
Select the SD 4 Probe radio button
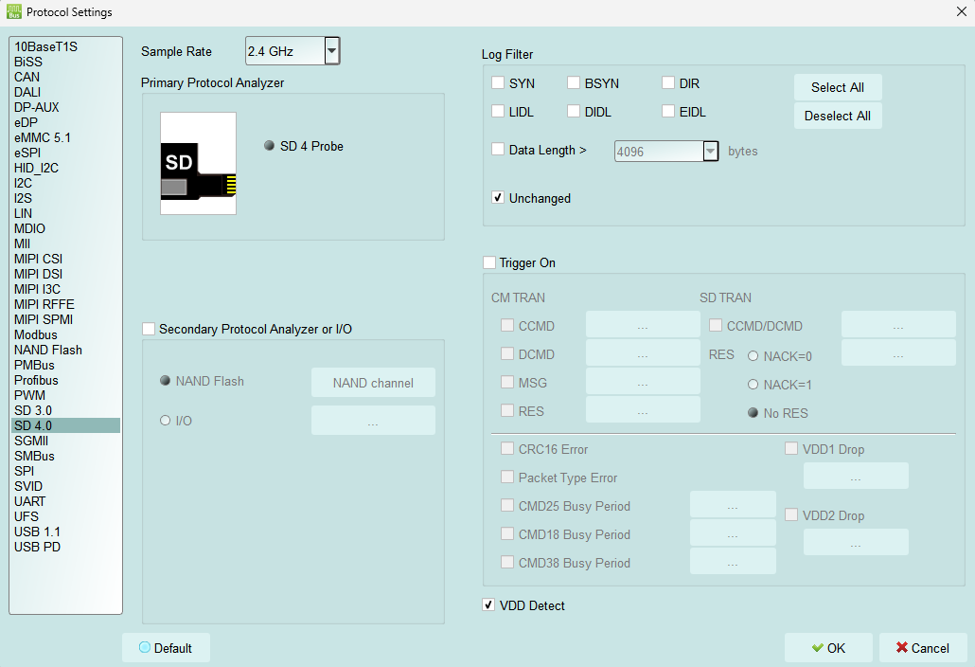pyautogui.click(x=269, y=146)
